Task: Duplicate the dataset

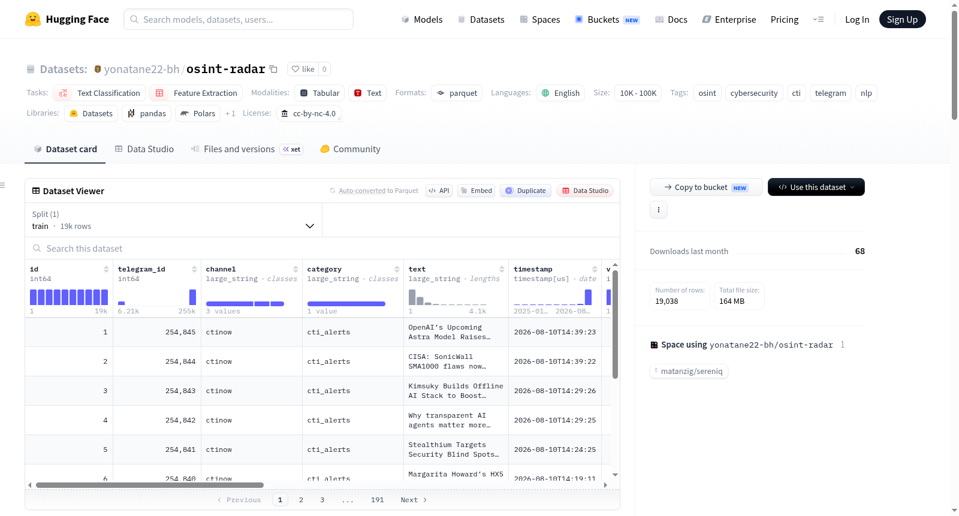Action: (526, 191)
